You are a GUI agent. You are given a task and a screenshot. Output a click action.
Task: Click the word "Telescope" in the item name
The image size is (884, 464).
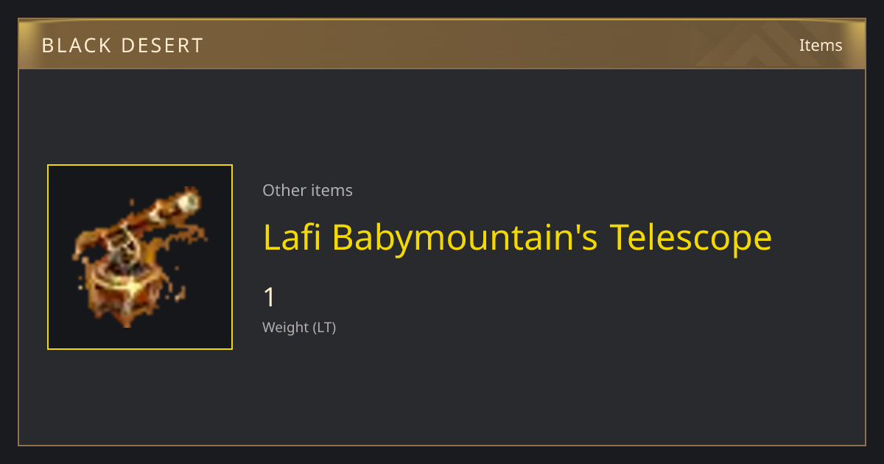pos(691,237)
